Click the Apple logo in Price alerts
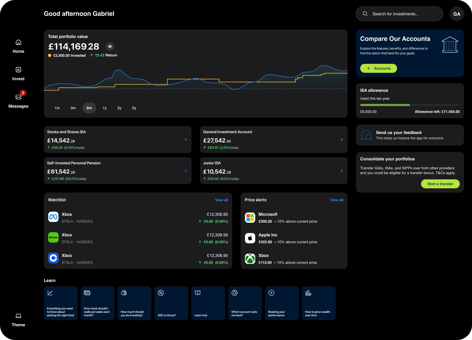 [x=250, y=238]
